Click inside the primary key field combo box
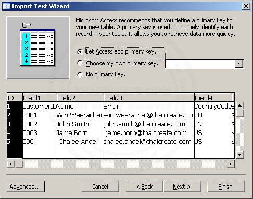Viewport: 253px width, 199px height. tap(200, 64)
